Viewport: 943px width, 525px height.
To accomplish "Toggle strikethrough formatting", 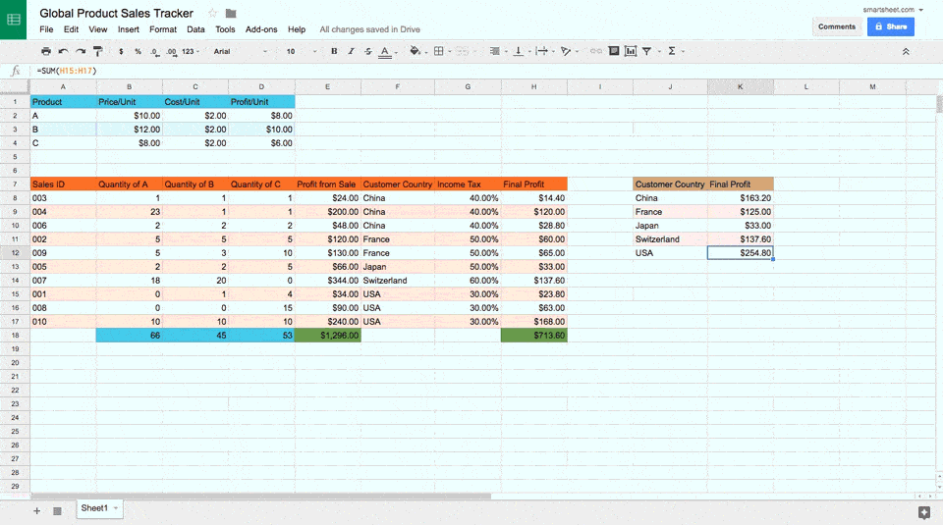I will (x=367, y=51).
